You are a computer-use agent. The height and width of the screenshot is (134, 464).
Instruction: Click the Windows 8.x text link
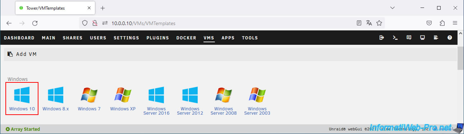56,109
